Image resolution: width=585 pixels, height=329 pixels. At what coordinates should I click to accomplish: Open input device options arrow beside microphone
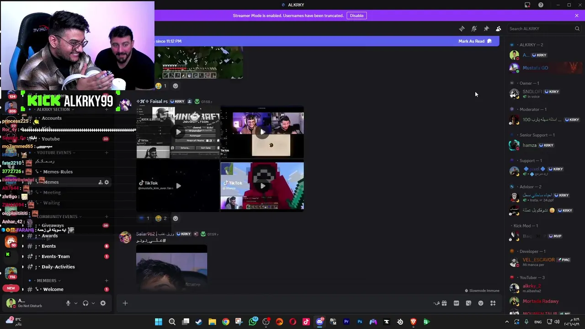point(76,303)
